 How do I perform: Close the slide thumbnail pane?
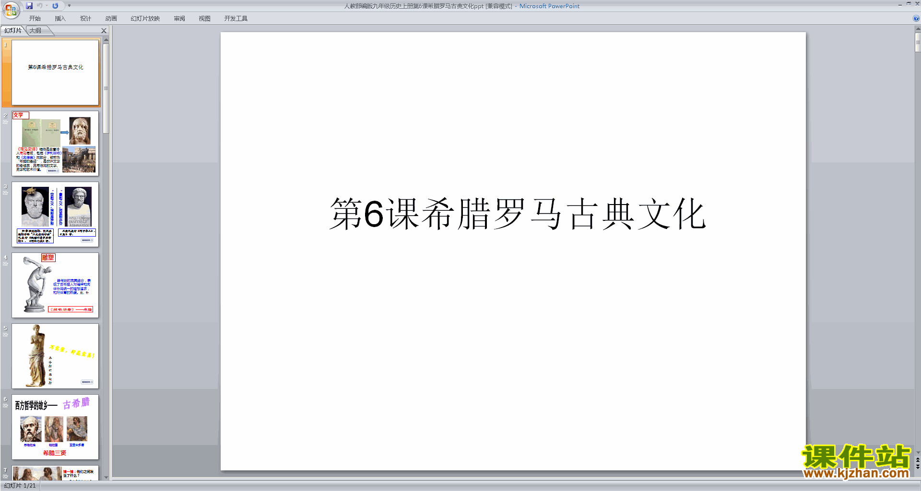pyautogui.click(x=104, y=31)
